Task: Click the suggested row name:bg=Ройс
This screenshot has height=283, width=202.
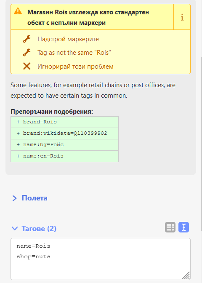Action: pos(64,145)
